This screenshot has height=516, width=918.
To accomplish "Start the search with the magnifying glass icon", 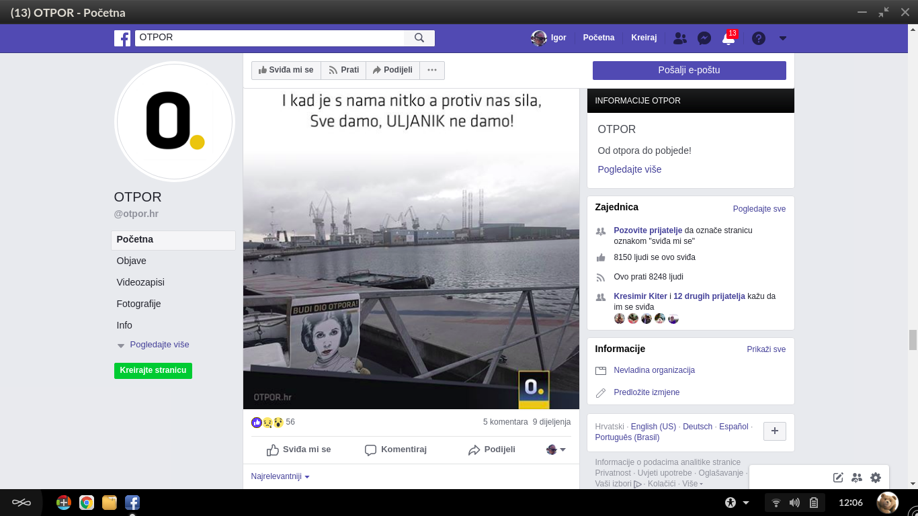I will [419, 38].
